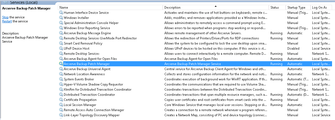This screenshot has height=120, width=335.
Task: Click the Special Administration Console Helper gear icon
Action: point(61,23)
